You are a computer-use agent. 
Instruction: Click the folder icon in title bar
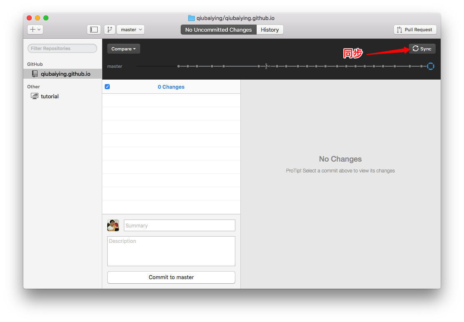click(x=192, y=18)
